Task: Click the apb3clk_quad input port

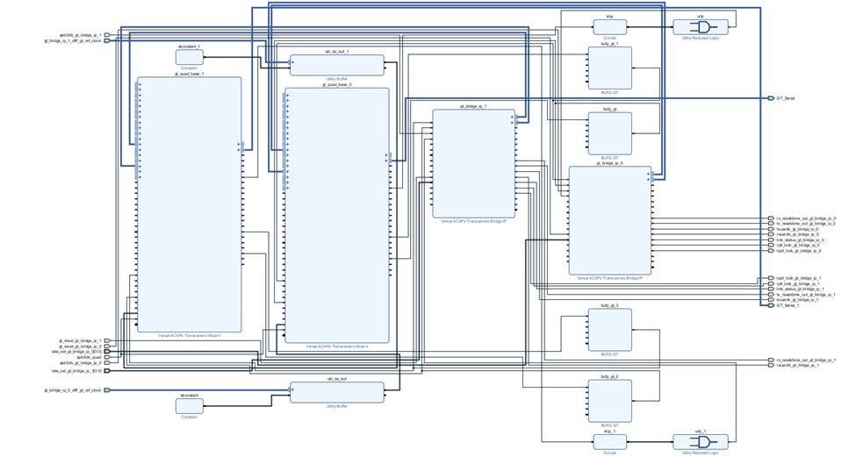Action: coord(107,357)
